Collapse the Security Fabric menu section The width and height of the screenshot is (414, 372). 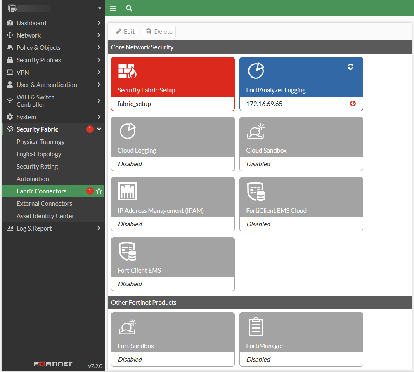[x=99, y=129]
